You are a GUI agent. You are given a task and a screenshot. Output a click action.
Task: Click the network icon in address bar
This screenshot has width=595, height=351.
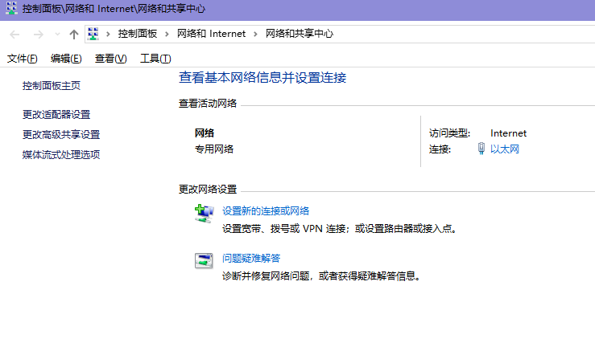93,34
